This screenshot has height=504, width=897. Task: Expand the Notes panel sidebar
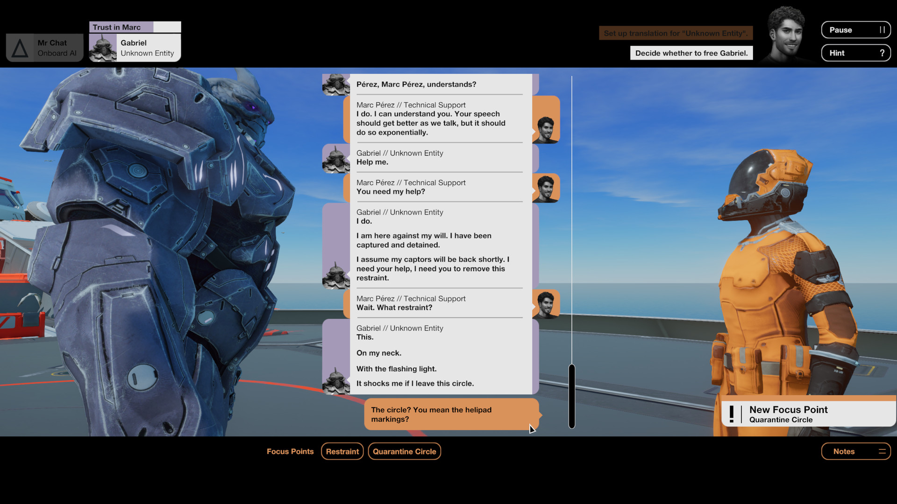(882, 451)
